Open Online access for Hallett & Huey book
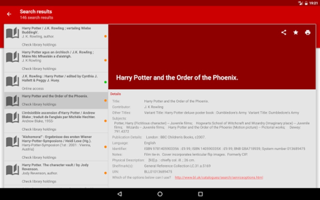Image resolution: width=320 pixels, height=200 pixels. tap(33, 89)
